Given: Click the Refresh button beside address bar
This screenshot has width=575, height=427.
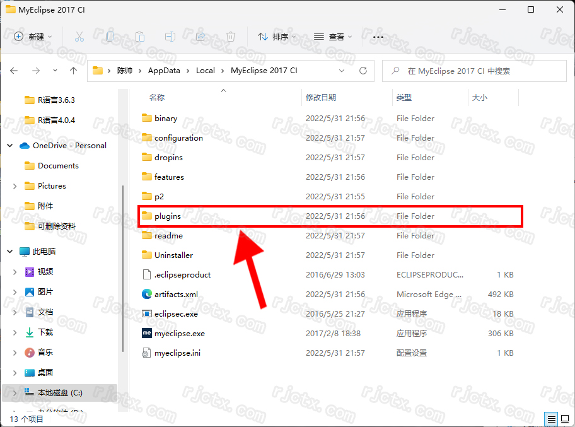Looking at the screenshot, I should (363, 71).
